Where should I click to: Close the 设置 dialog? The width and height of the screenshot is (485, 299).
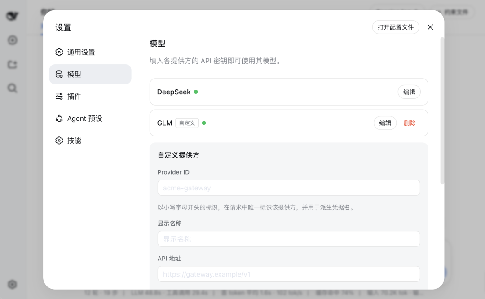pos(430,27)
